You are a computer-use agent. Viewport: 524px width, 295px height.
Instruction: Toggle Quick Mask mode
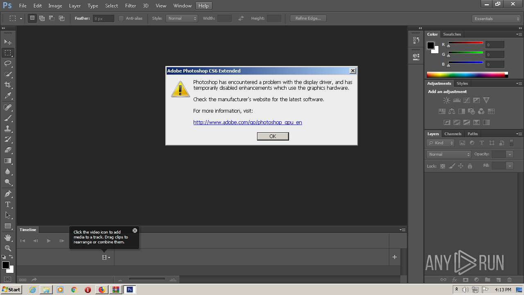pyautogui.click(x=8, y=279)
